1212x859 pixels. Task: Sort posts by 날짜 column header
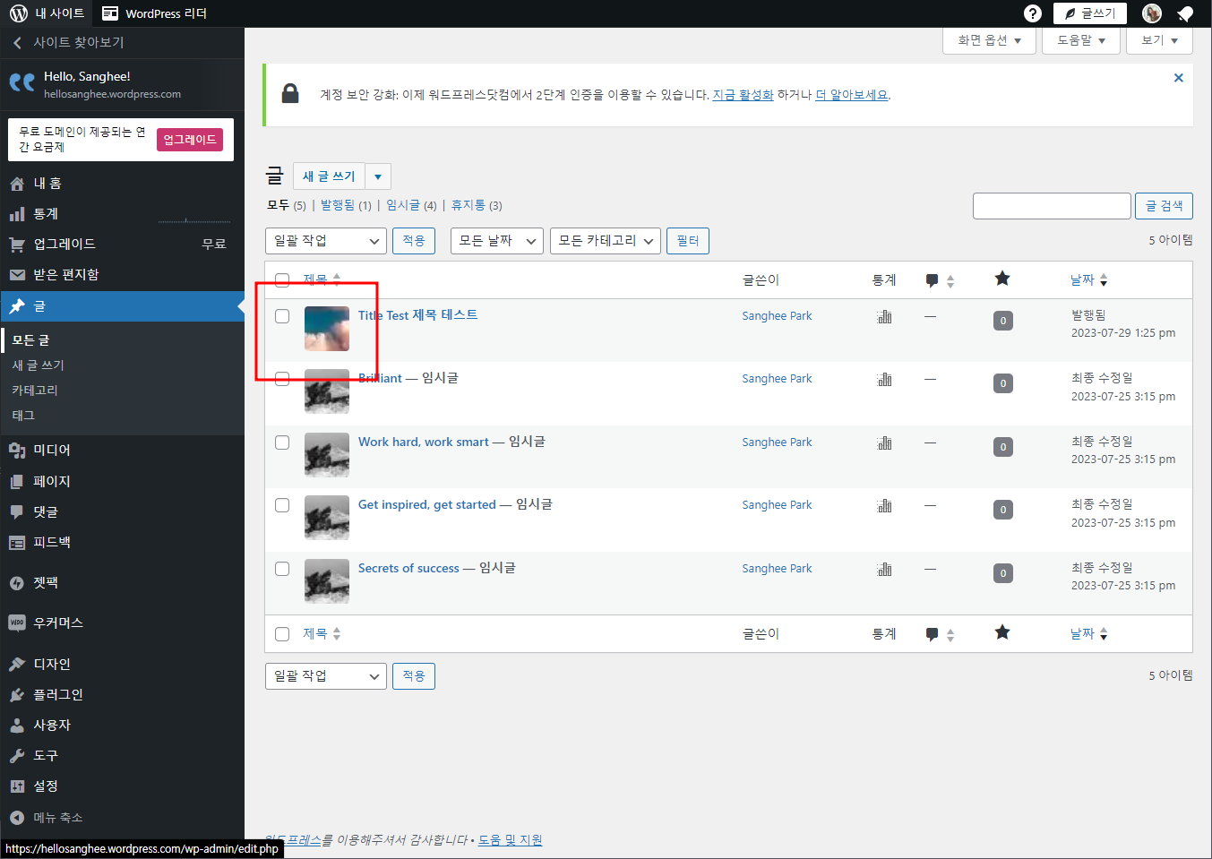(x=1088, y=280)
